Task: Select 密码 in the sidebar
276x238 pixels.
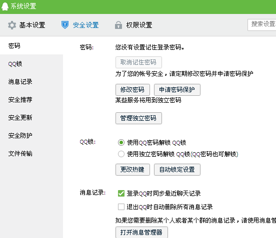Action: pyautogui.click(x=31, y=46)
